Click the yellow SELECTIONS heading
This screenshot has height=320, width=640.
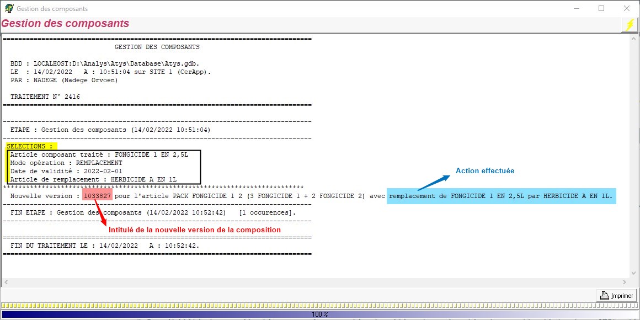tap(30, 146)
